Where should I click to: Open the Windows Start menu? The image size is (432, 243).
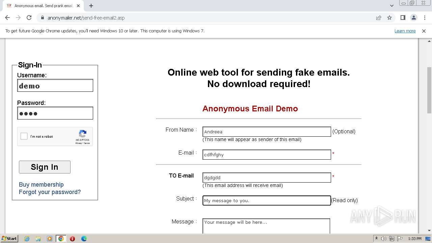point(9,238)
